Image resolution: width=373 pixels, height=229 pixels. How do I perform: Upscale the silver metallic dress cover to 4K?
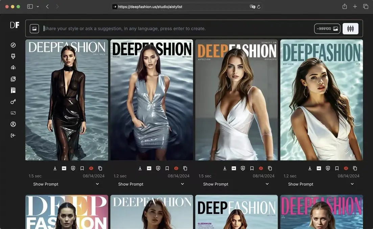click(x=149, y=168)
